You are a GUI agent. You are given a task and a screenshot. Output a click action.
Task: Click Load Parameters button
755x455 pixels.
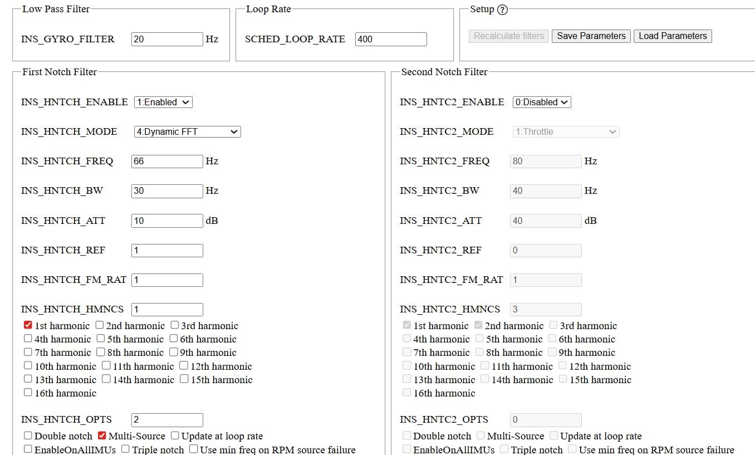(673, 36)
